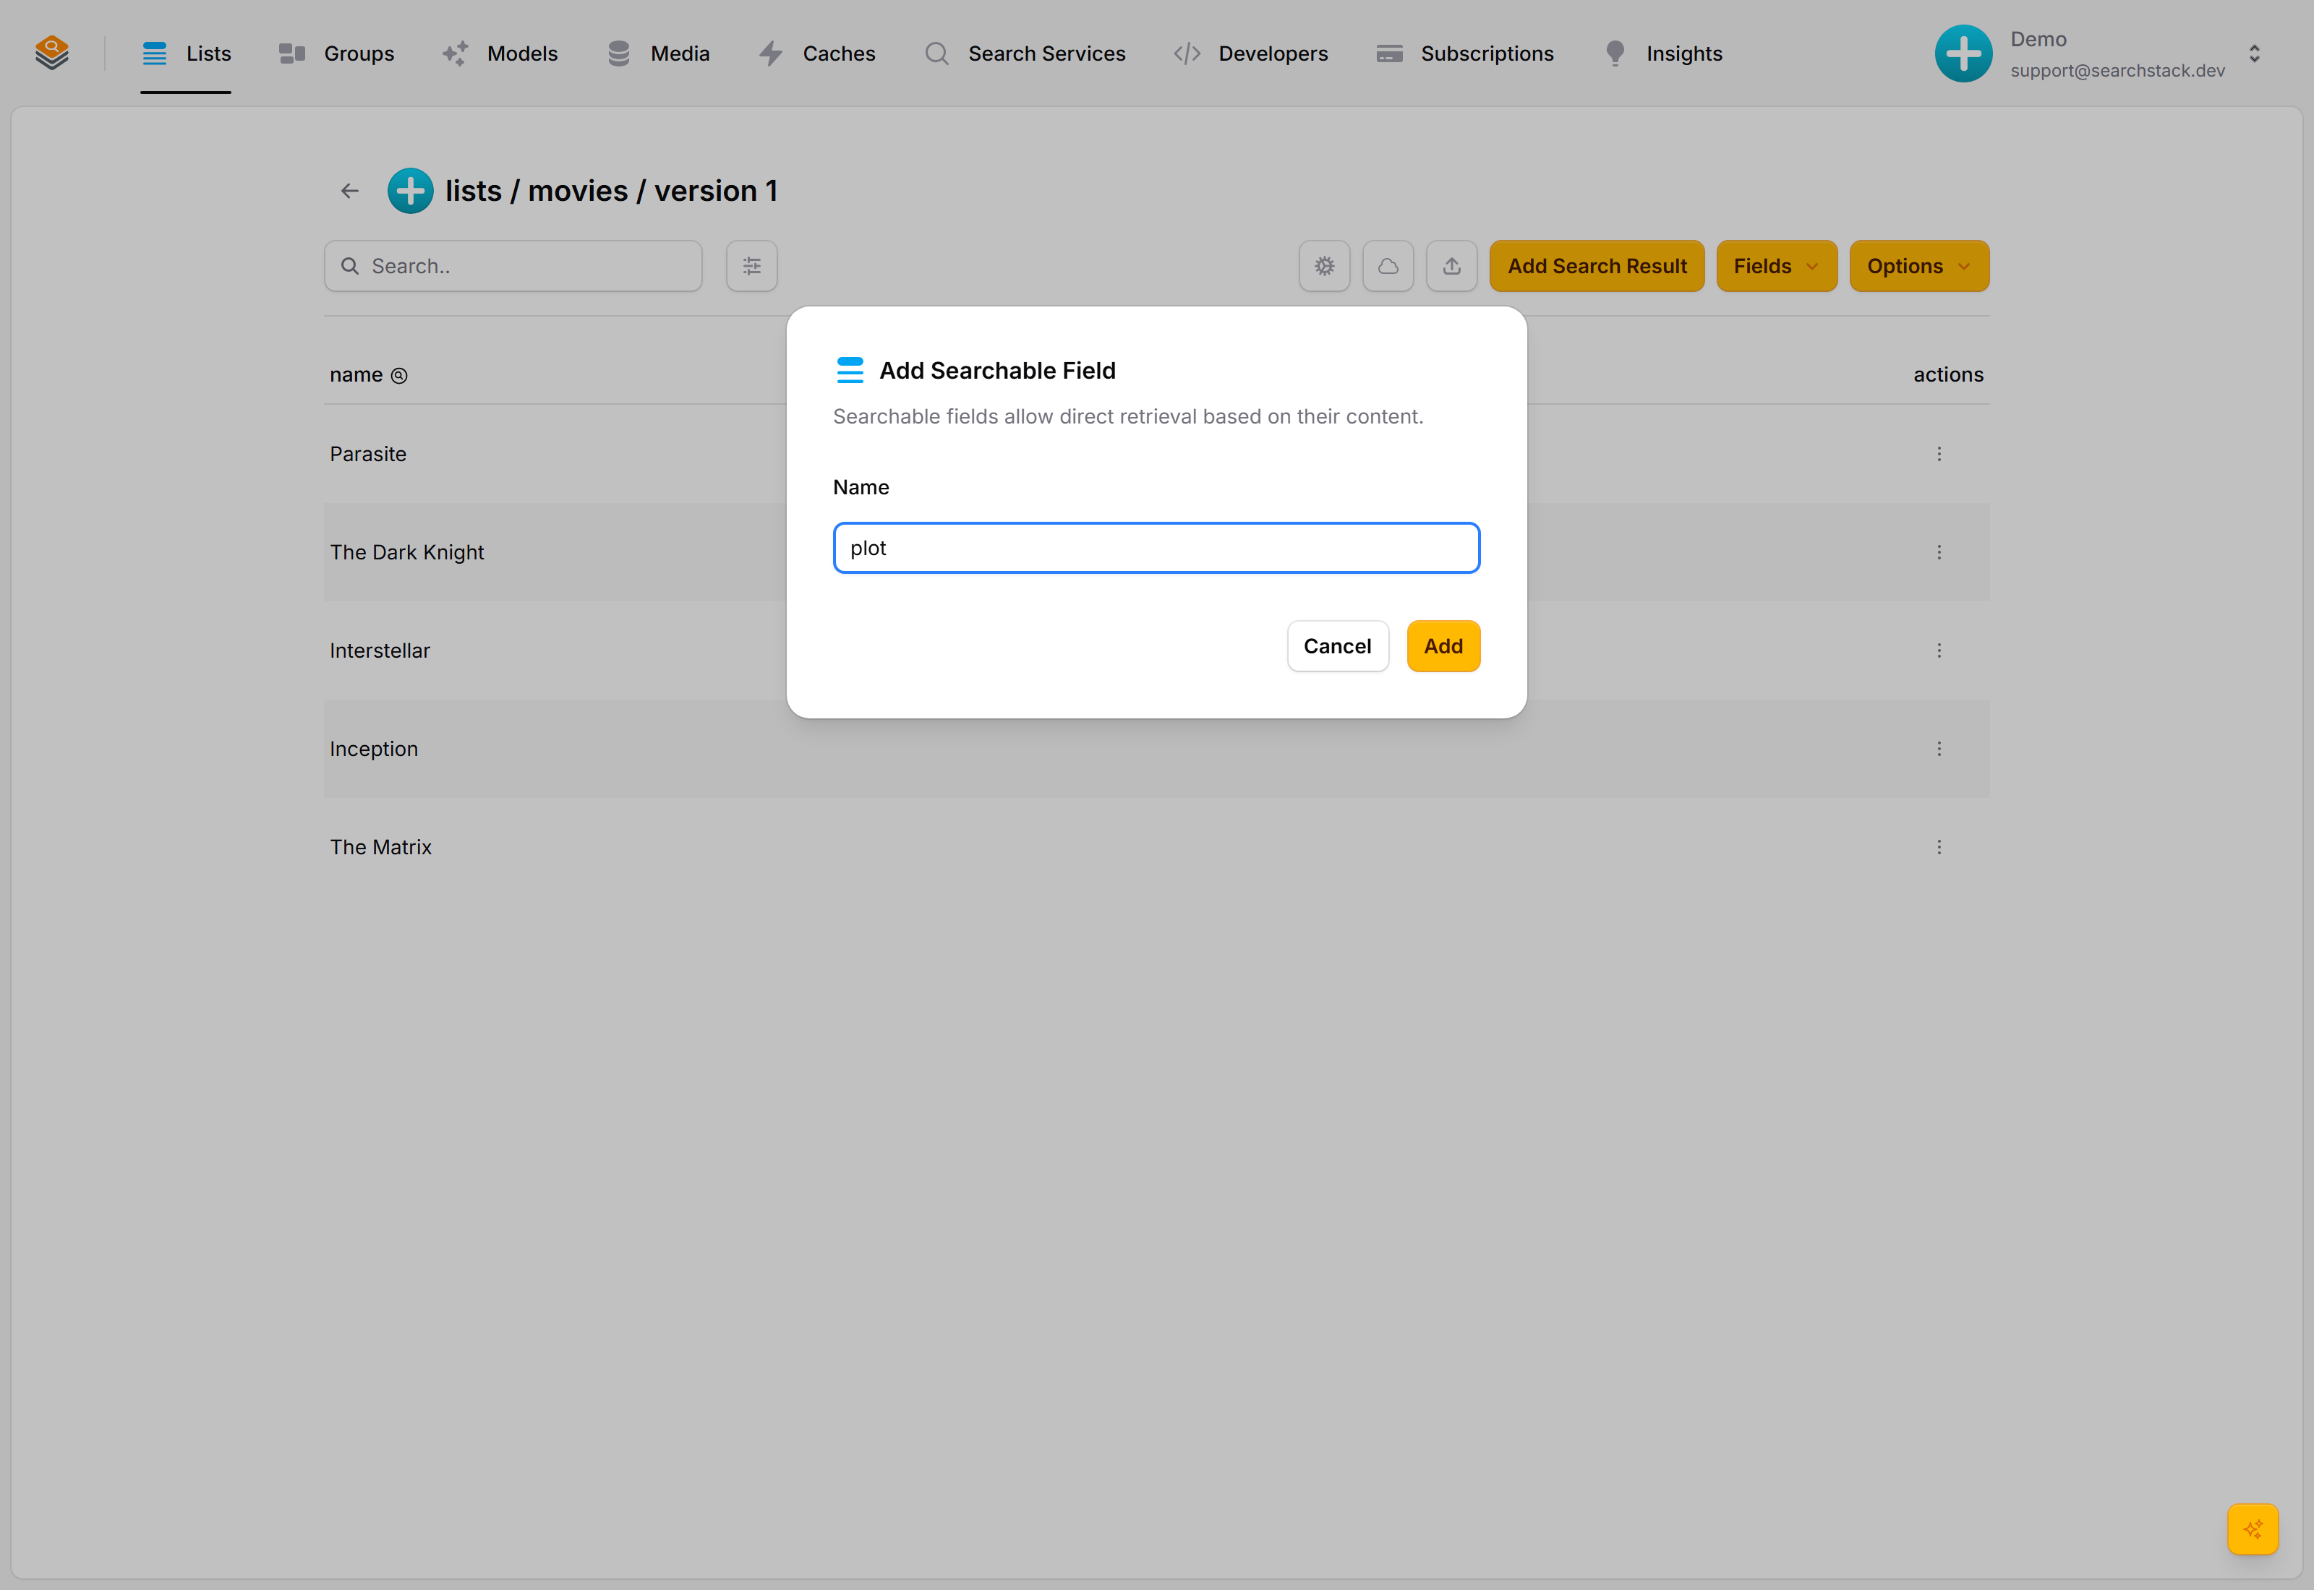Click Add Search Result button
This screenshot has width=2314, height=1590.
click(x=1597, y=266)
